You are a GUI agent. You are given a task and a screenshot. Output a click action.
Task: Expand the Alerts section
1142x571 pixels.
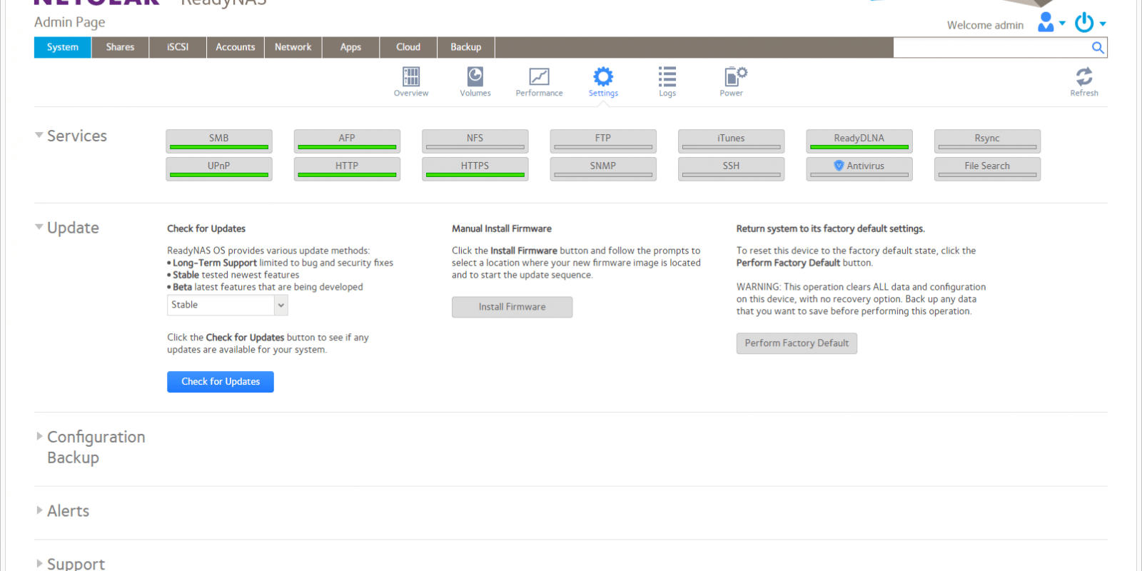[x=39, y=510]
